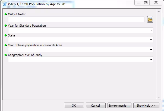The width and height of the screenshot is (164, 111).
Task: Expand the State dropdown list
Action: point(151,40)
